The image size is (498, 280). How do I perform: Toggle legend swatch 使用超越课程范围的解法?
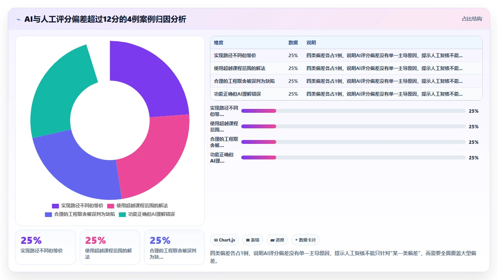click(110, 206)
